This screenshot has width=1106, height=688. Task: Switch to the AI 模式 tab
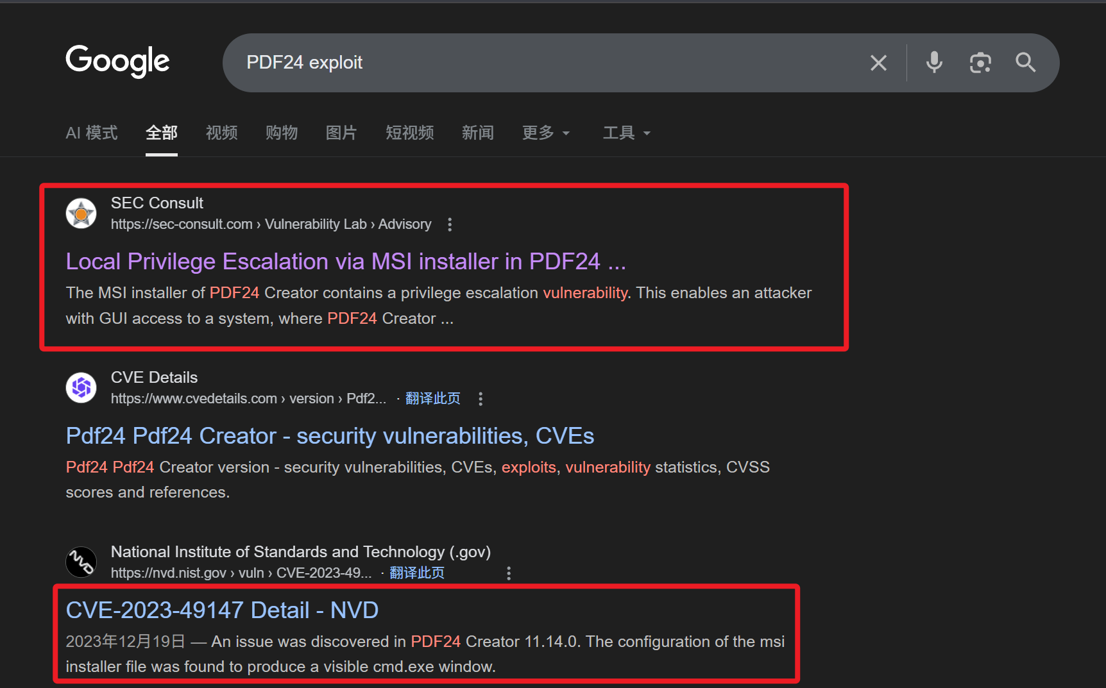pyautogui.click(x=92, y=133)
